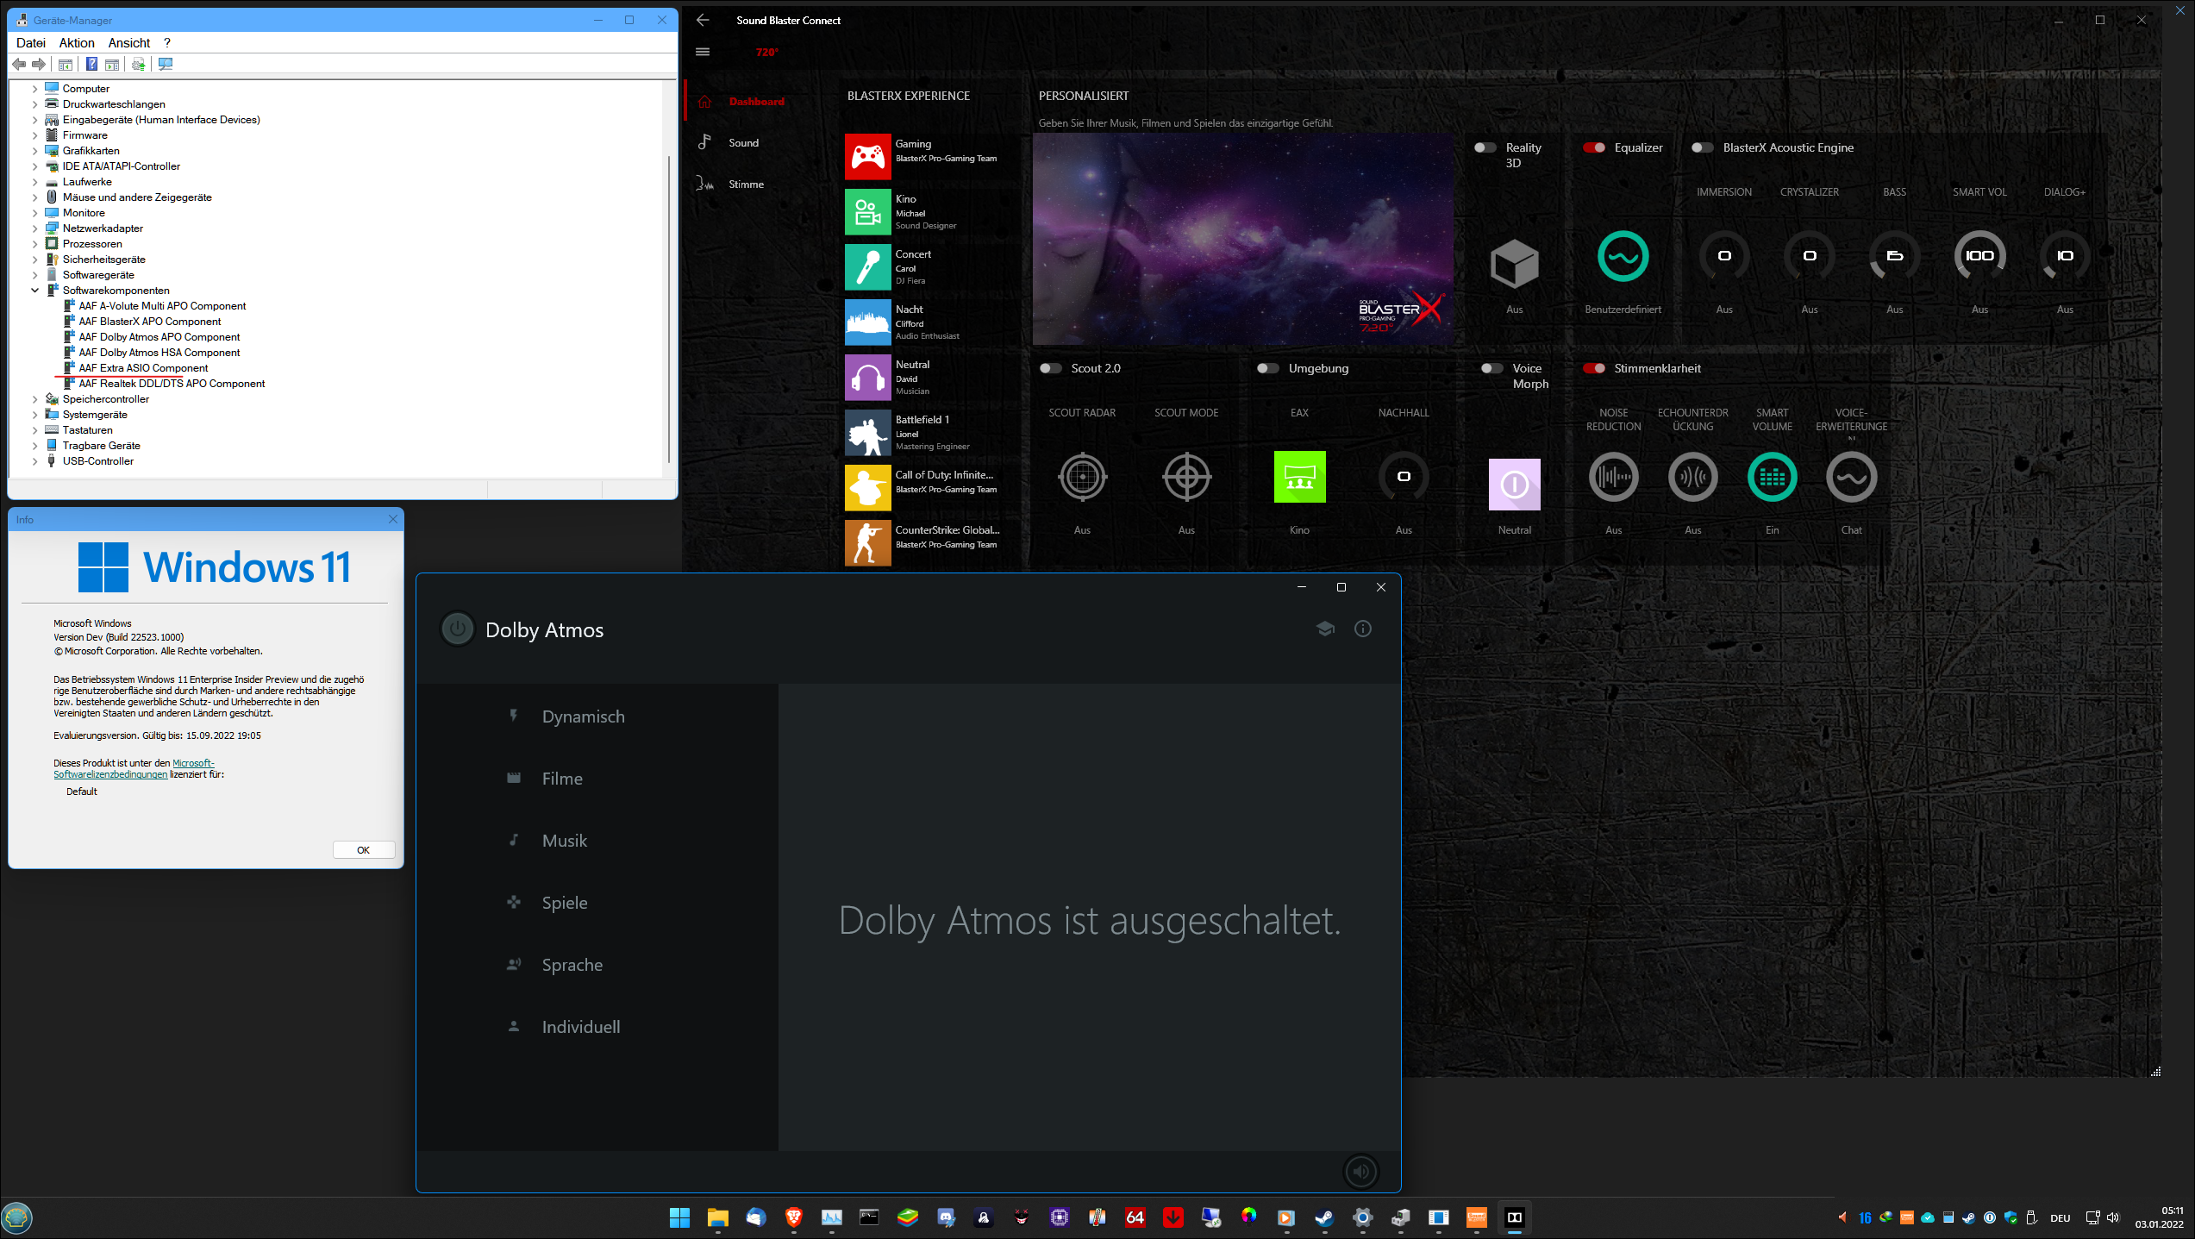Screen dimensions: 2195x1239
Task: Click OK in the Windows Info dialog
Action: pos(363,850)
